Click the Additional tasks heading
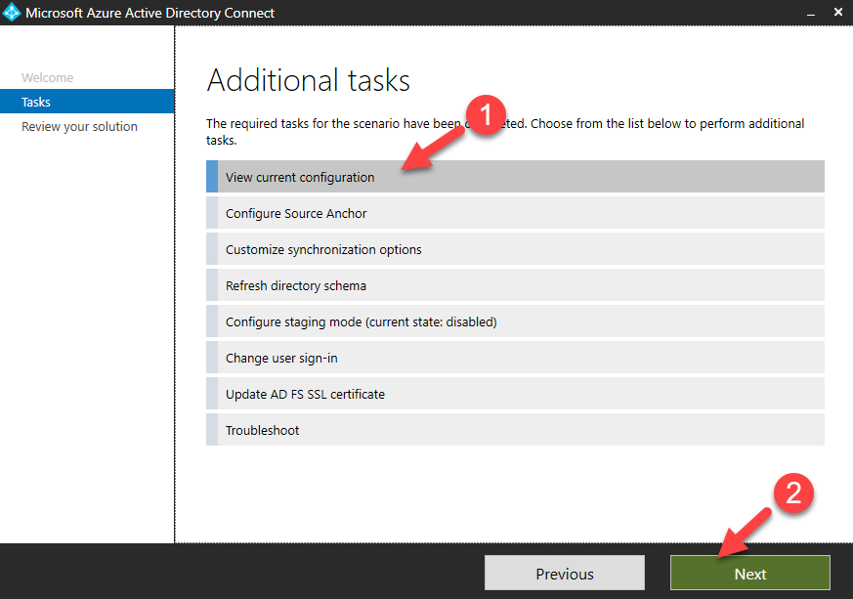Screen dimensions: 853x599 309,80
